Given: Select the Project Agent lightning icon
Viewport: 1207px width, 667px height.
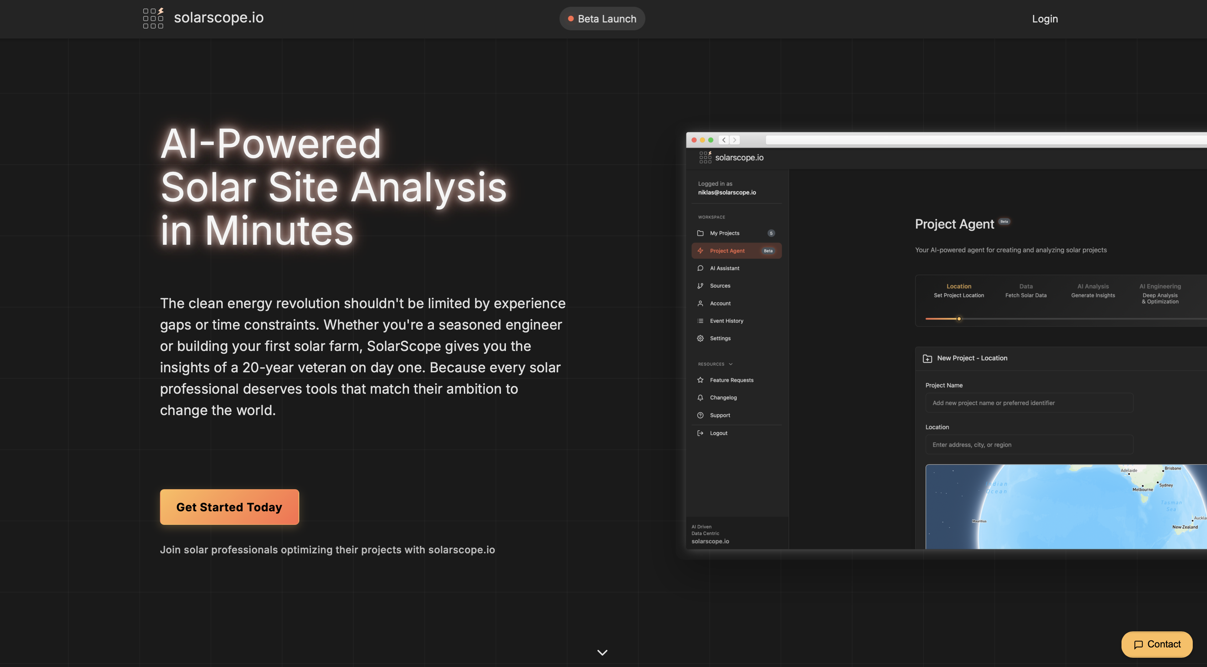Looking at the screenshot, I should tap(700, 251).
